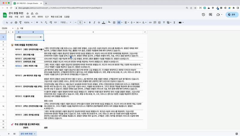Open the text color picker
Viewport: 240px width, 136px height.
(103, 22)
